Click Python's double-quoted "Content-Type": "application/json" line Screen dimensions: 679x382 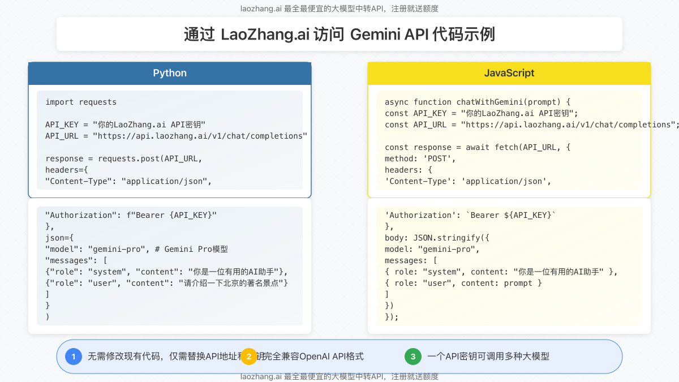point(128,181)
